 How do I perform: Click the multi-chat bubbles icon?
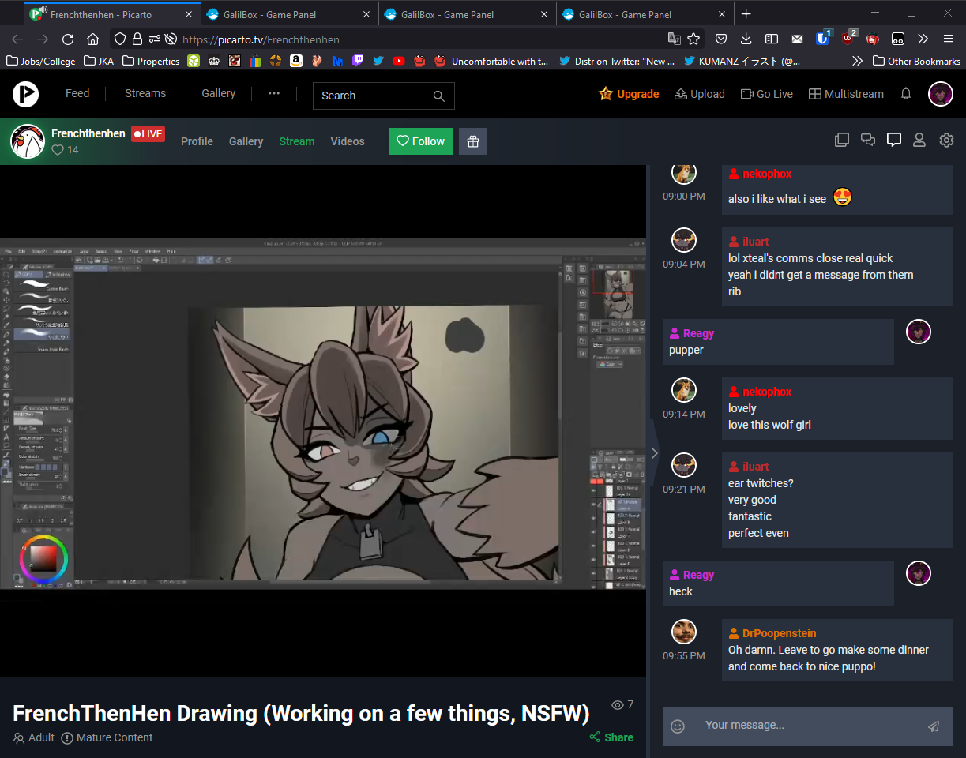point(868,141)
